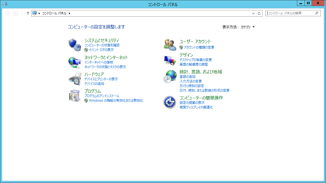Minimize the Control Panel window
The image size is (326, 183).
300,3
